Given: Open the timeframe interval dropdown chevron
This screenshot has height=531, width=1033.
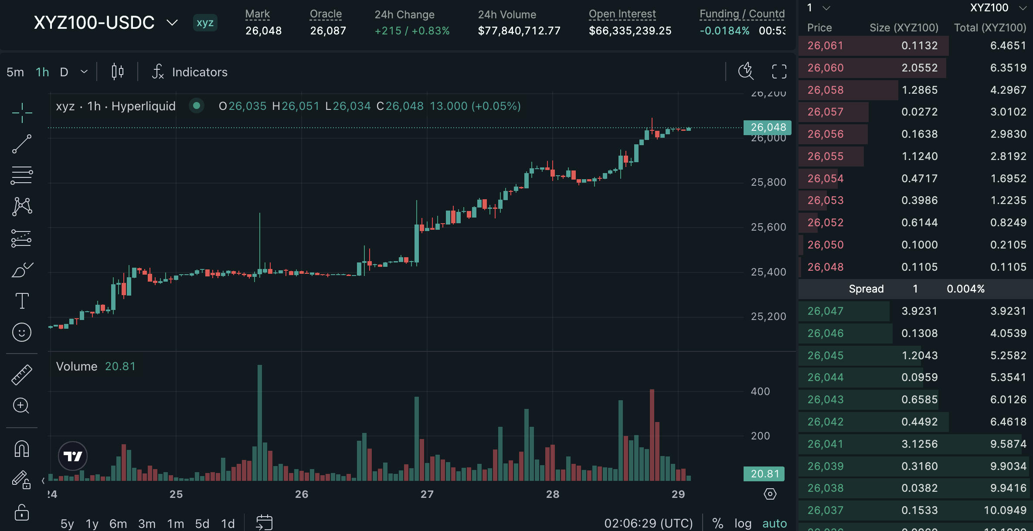Looking at the screenshot, I should [x=84, y=71].
